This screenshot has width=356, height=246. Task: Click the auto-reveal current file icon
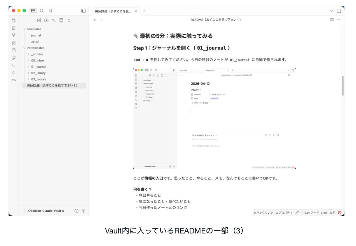(x=61, y=20)
